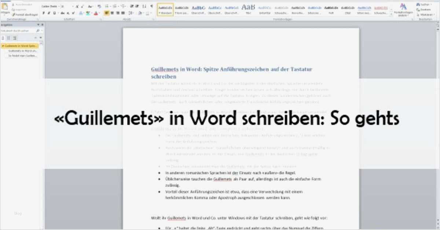Click the increase indent icon
The height and width of the screenshot is (230, 440).
[x=137, y=6]
